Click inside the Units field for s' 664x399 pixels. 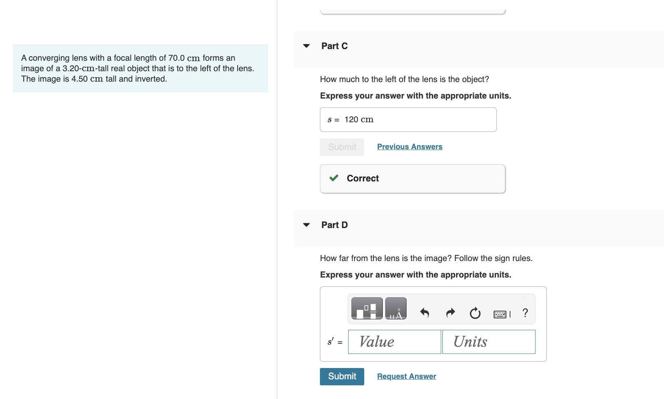pos(488,341)
